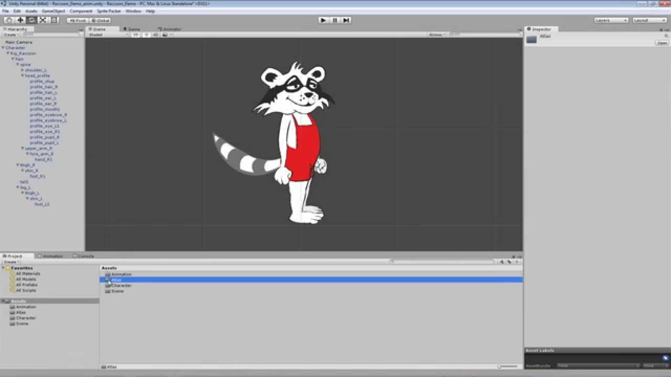This screenshot has width=671, height=377.
Task: Select the Inspector tab
Action: click(x=540, y=29)
